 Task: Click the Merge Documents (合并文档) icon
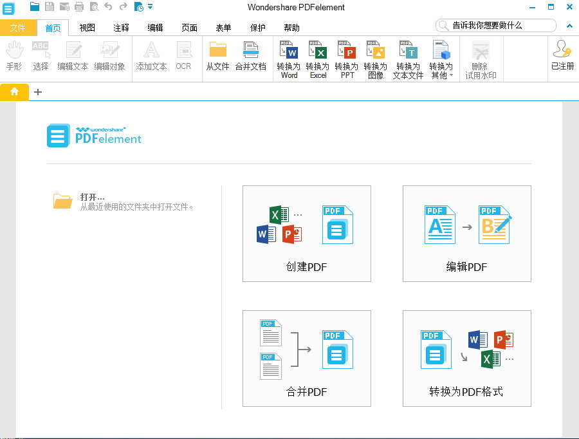pyautogui.click(x=250, y=51)
